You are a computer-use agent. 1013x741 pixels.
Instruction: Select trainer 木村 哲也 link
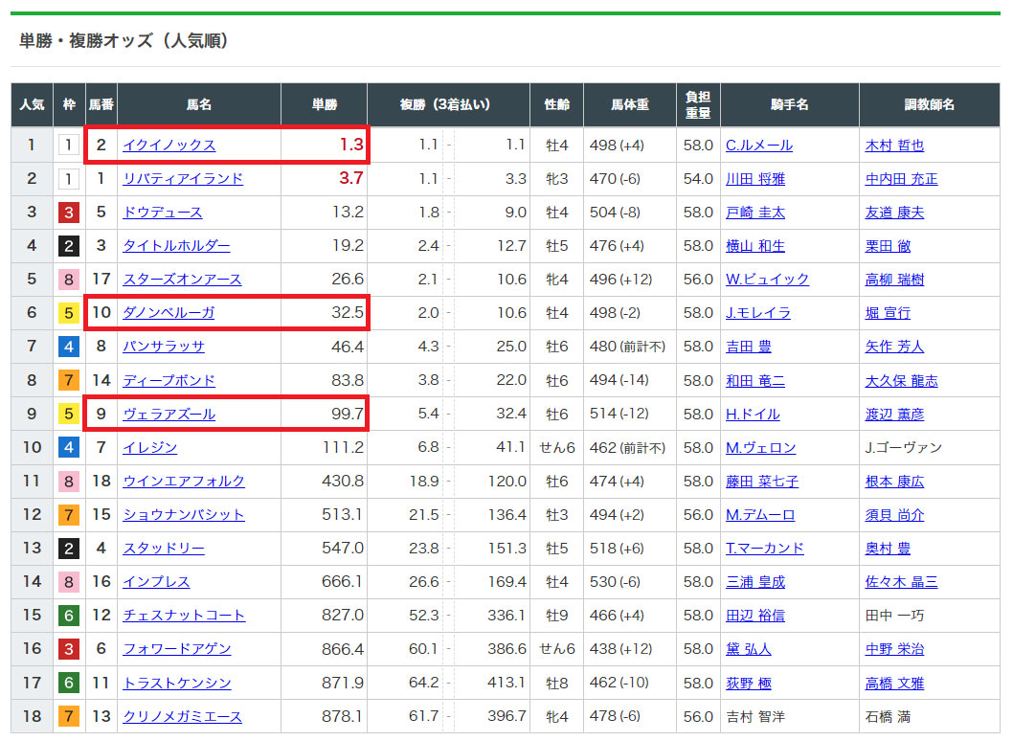coord(894,146)
